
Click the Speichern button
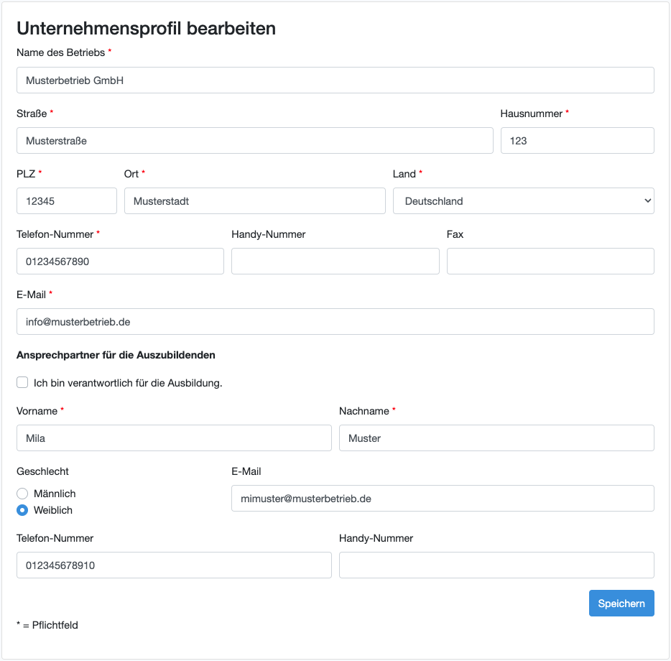[621, 604]
